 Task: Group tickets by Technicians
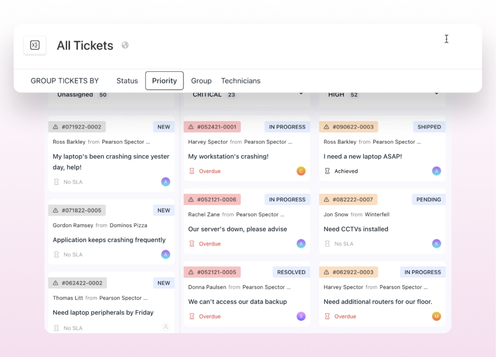pyautogui.click(x=241, y=81)
